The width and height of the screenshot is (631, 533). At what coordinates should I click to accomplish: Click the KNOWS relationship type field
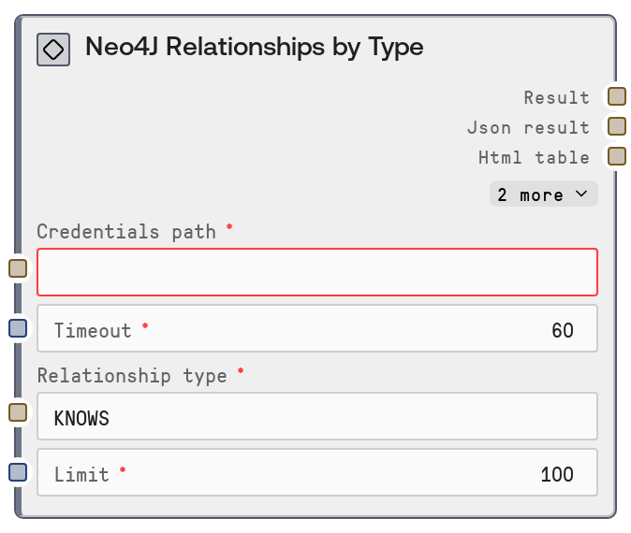(x=316, y=417)
